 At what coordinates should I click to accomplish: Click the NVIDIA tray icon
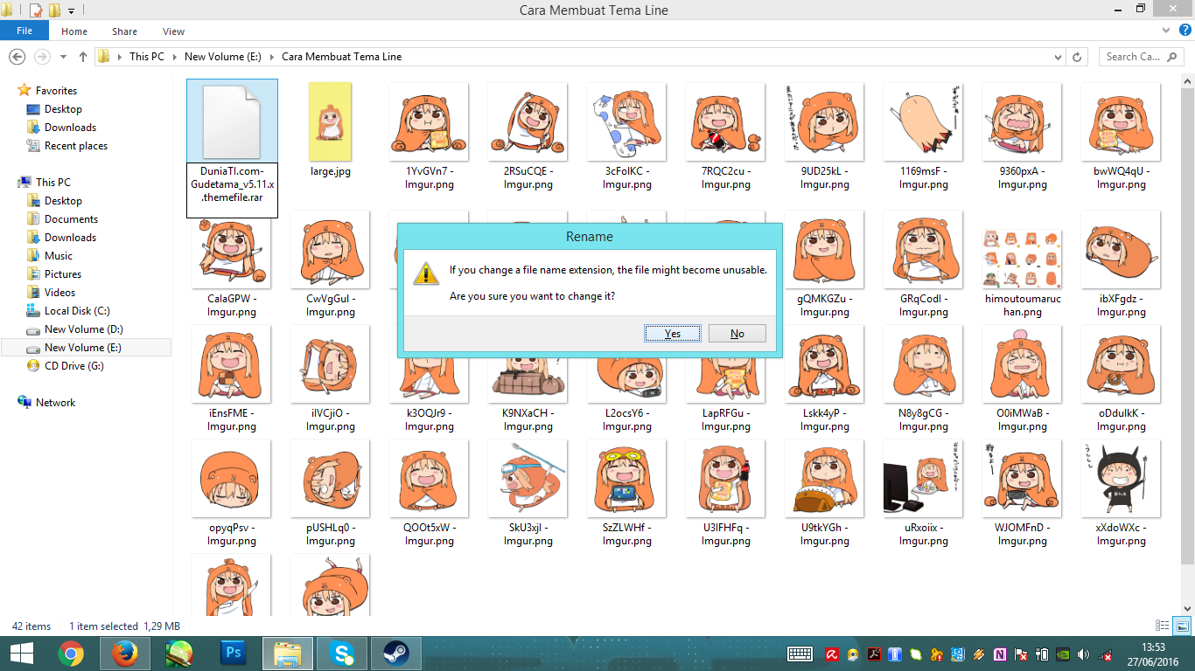1062,654
